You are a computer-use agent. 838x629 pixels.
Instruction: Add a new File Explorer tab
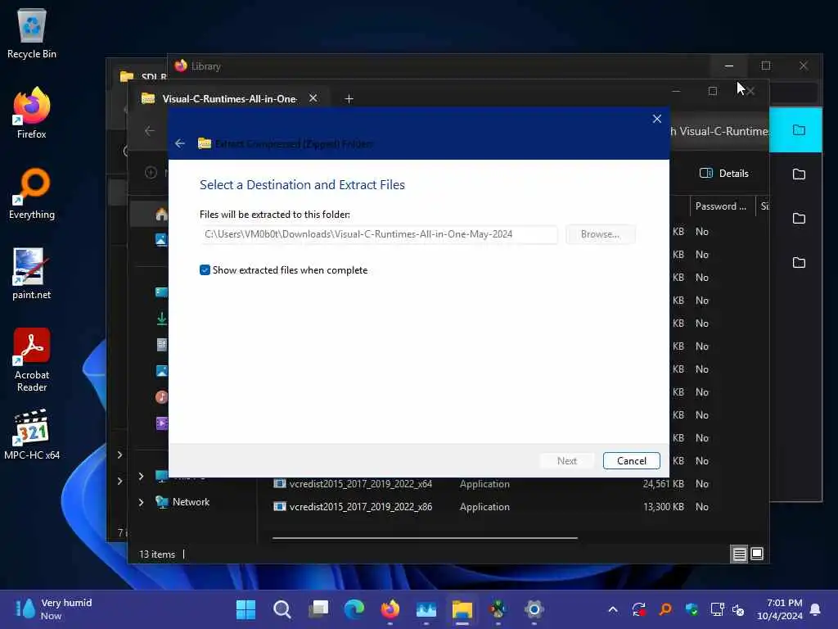click(x=349, y=99)
